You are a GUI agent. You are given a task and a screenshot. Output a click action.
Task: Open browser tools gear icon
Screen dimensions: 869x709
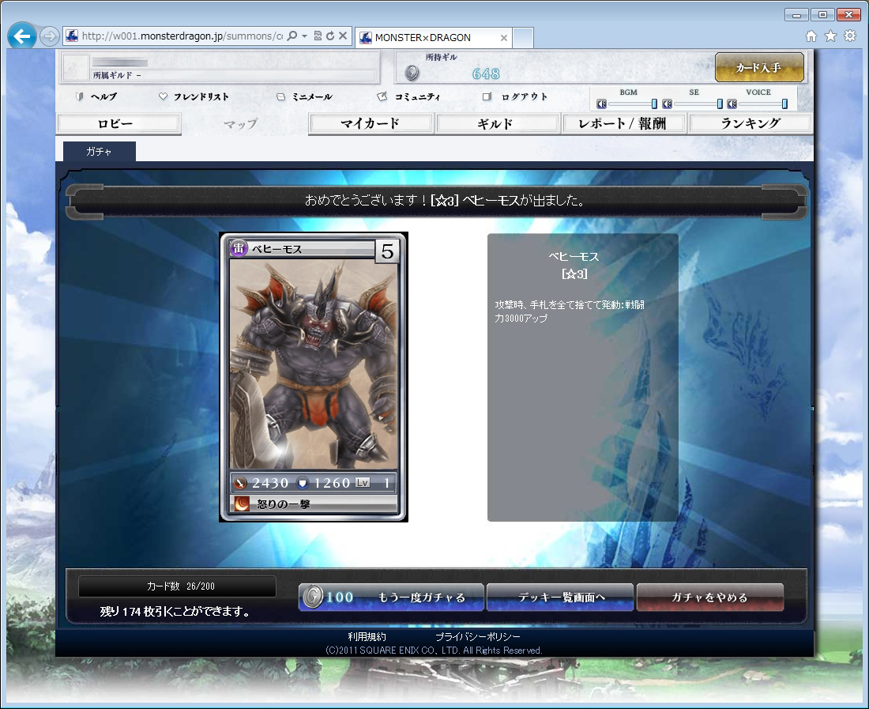click(849, 36)
